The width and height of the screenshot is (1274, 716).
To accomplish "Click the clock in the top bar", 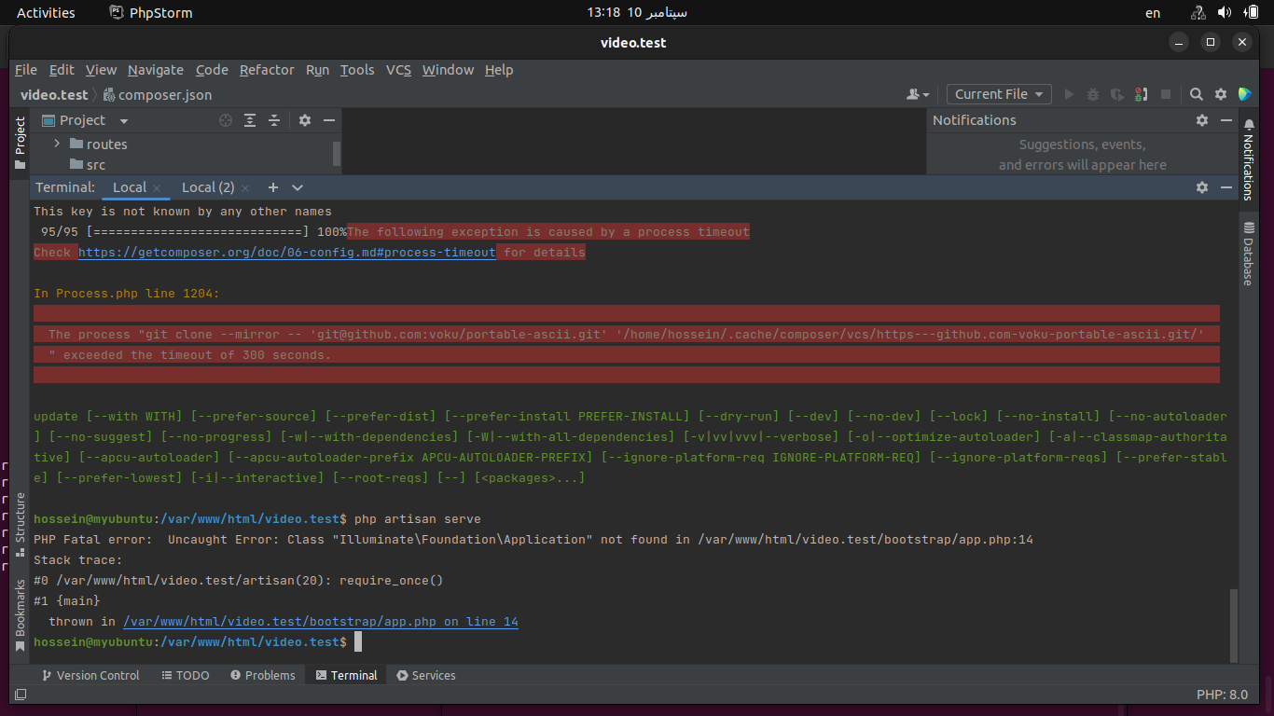I will tap(637, 12).
